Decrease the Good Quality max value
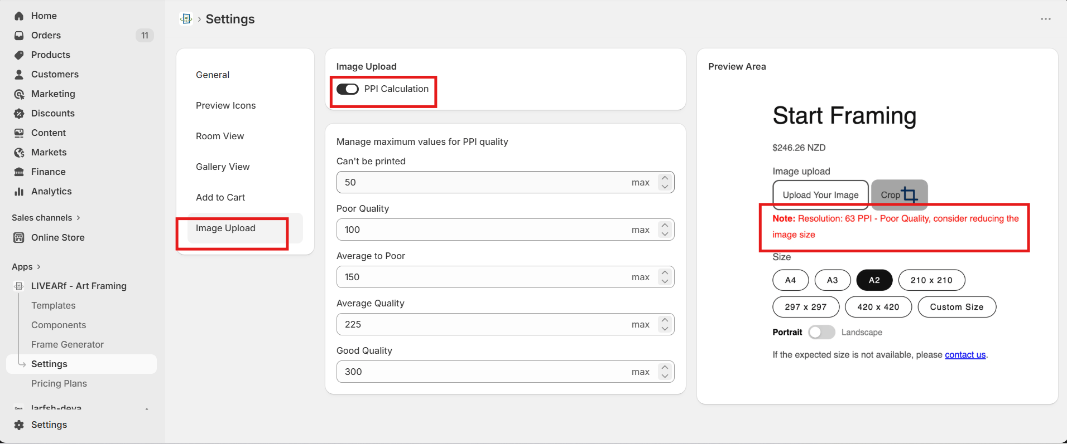The image size is (1067, 444). click(x=665, y=376)
